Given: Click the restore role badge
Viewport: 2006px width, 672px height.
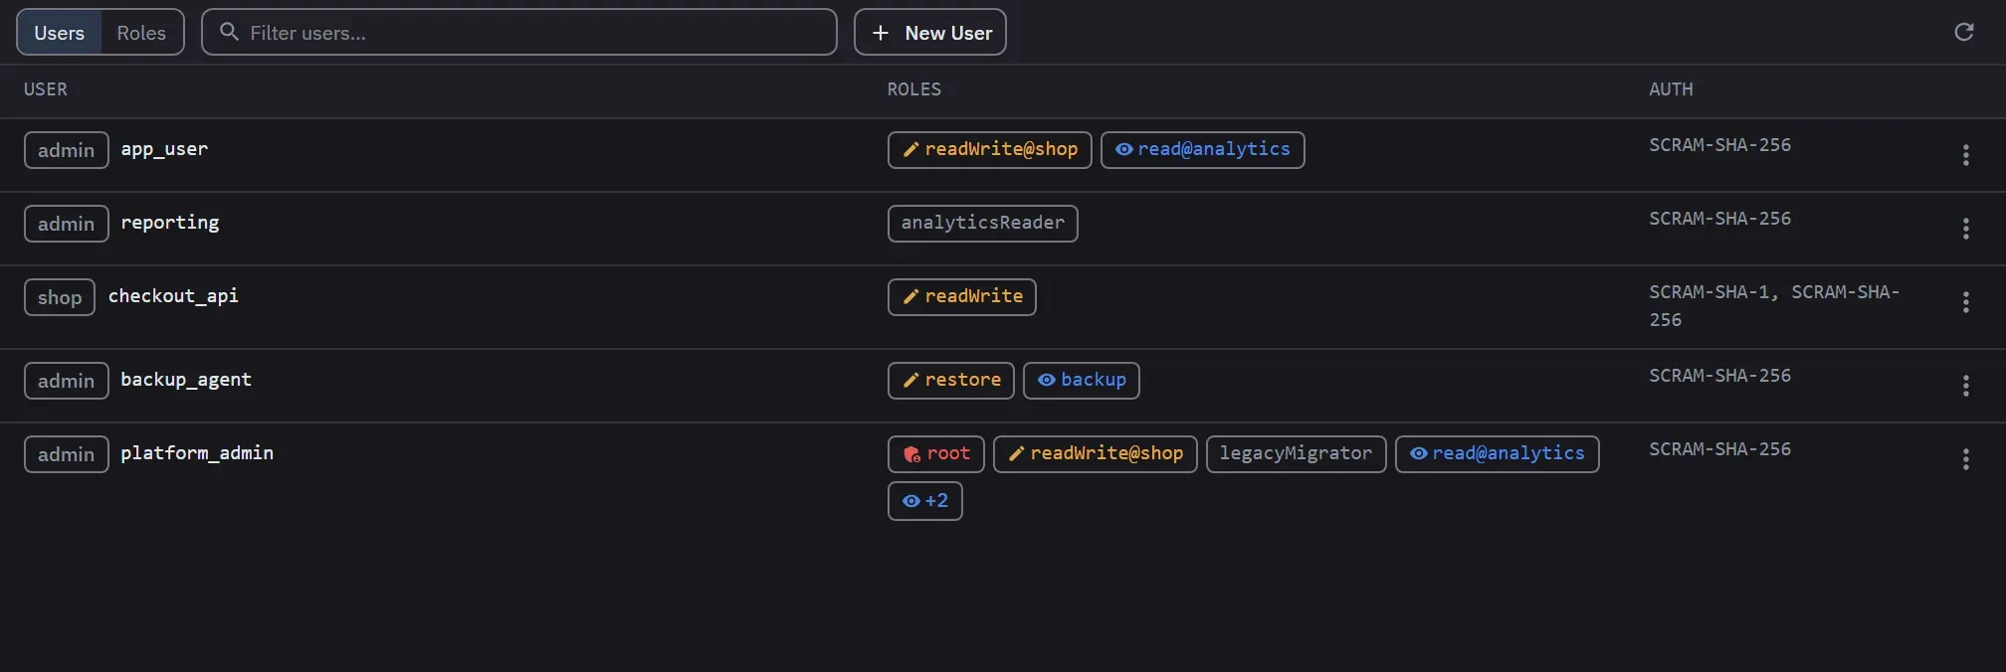Looking at the screenshot, I should point(951,381).
